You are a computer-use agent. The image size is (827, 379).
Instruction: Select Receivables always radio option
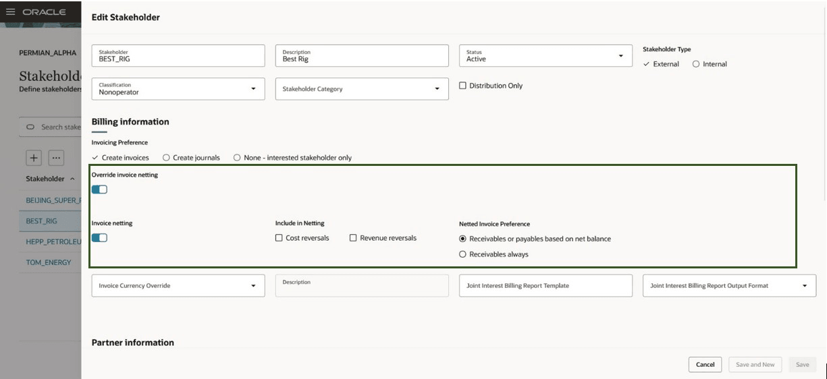(462, 254)
